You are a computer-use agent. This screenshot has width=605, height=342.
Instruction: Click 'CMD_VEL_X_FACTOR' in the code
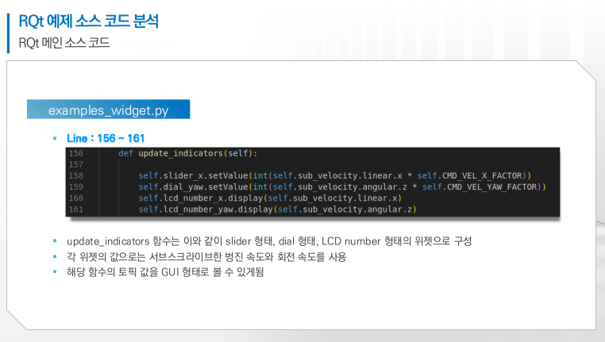pos(482,176)
